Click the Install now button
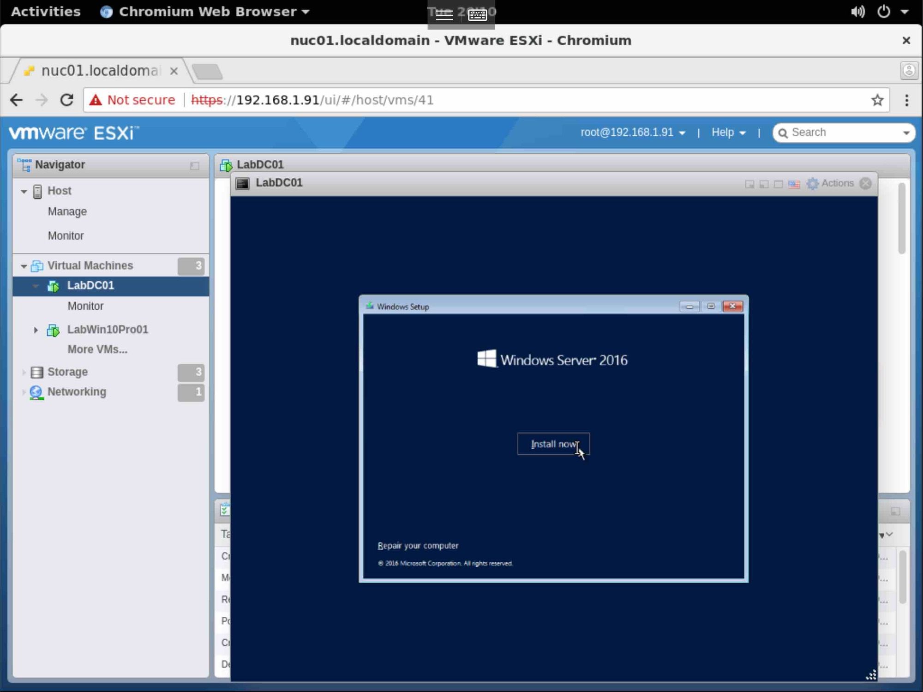 553,444
